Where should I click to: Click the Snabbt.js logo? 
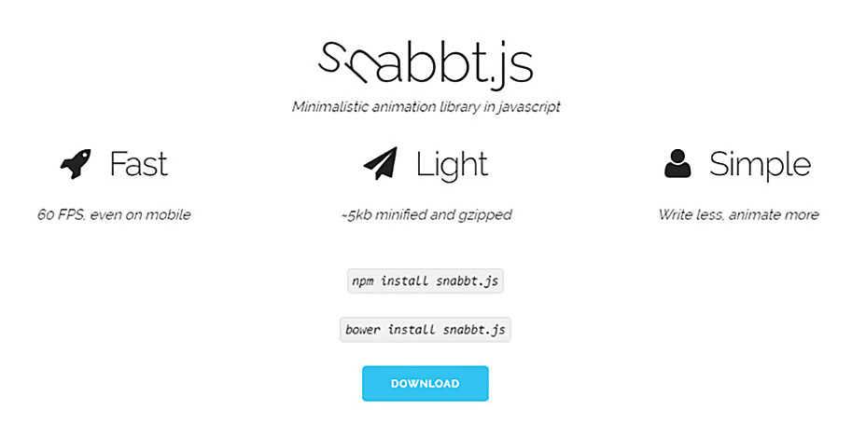426,63
